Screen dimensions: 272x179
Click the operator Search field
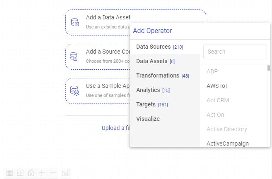pos(235,52)
